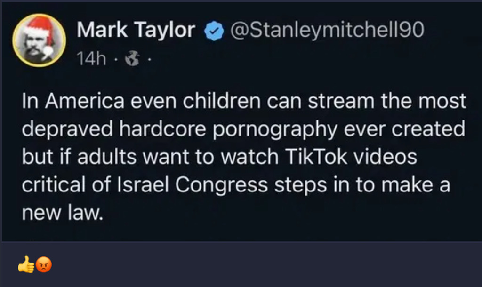This screenshot has width=482, height=287.
Task: Click the 14h post timestamp
Action: [x=91, y=59]
